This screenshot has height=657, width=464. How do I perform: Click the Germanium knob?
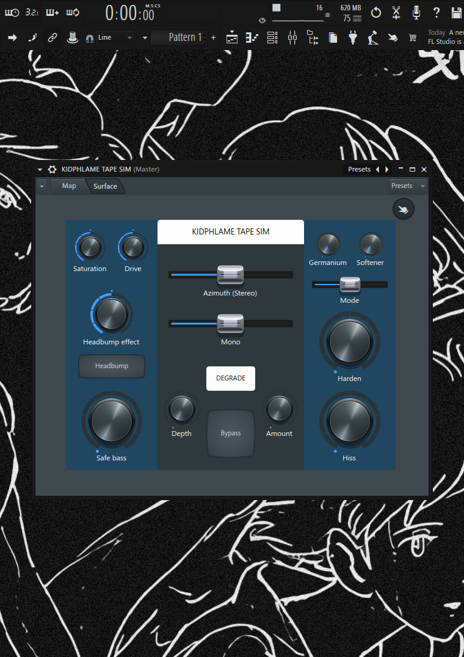(x=328, y=244)
